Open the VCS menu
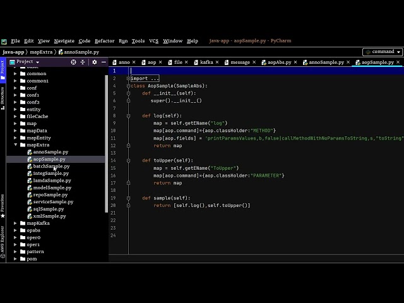This screenshot has height=303, width=404. point(154,41)
